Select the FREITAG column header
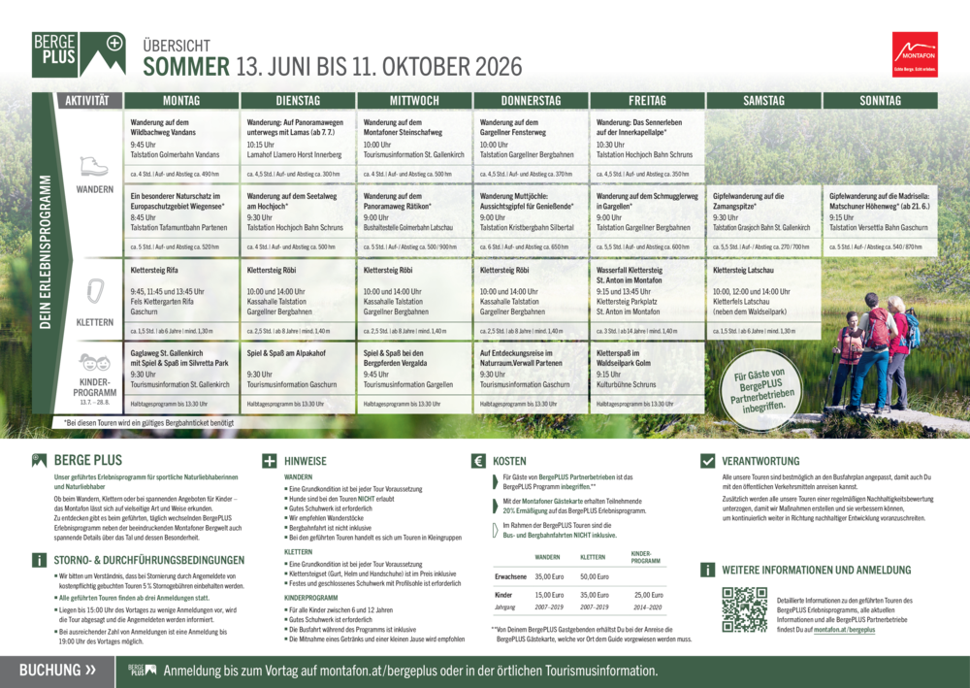The height and width of the screenshot is (688, 970). pyautogui.click(x=647, y=101)
